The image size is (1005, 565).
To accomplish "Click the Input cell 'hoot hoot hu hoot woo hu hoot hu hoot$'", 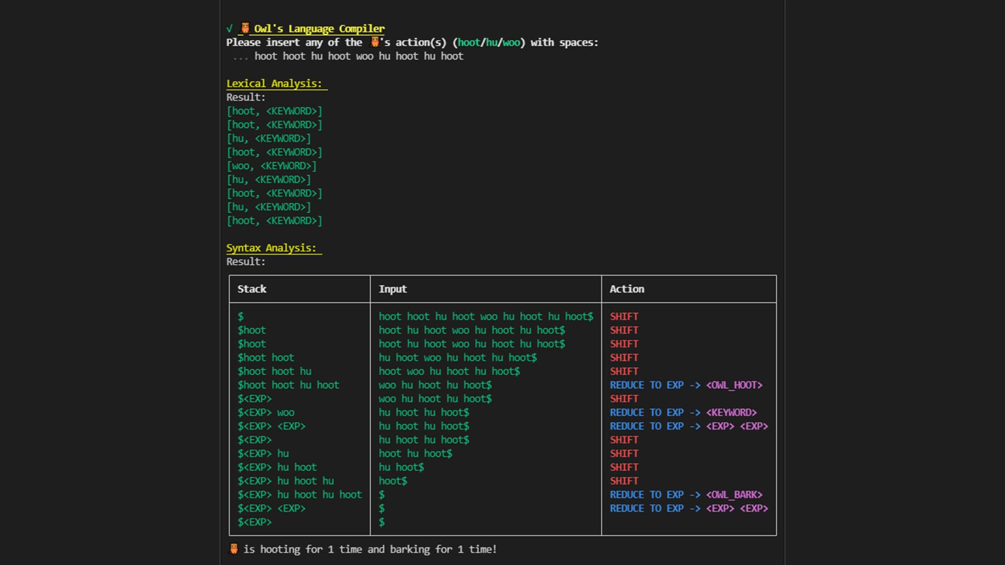I will (x=486, y=317).
